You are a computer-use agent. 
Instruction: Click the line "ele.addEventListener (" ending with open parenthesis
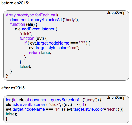click(x=36, y=29)
